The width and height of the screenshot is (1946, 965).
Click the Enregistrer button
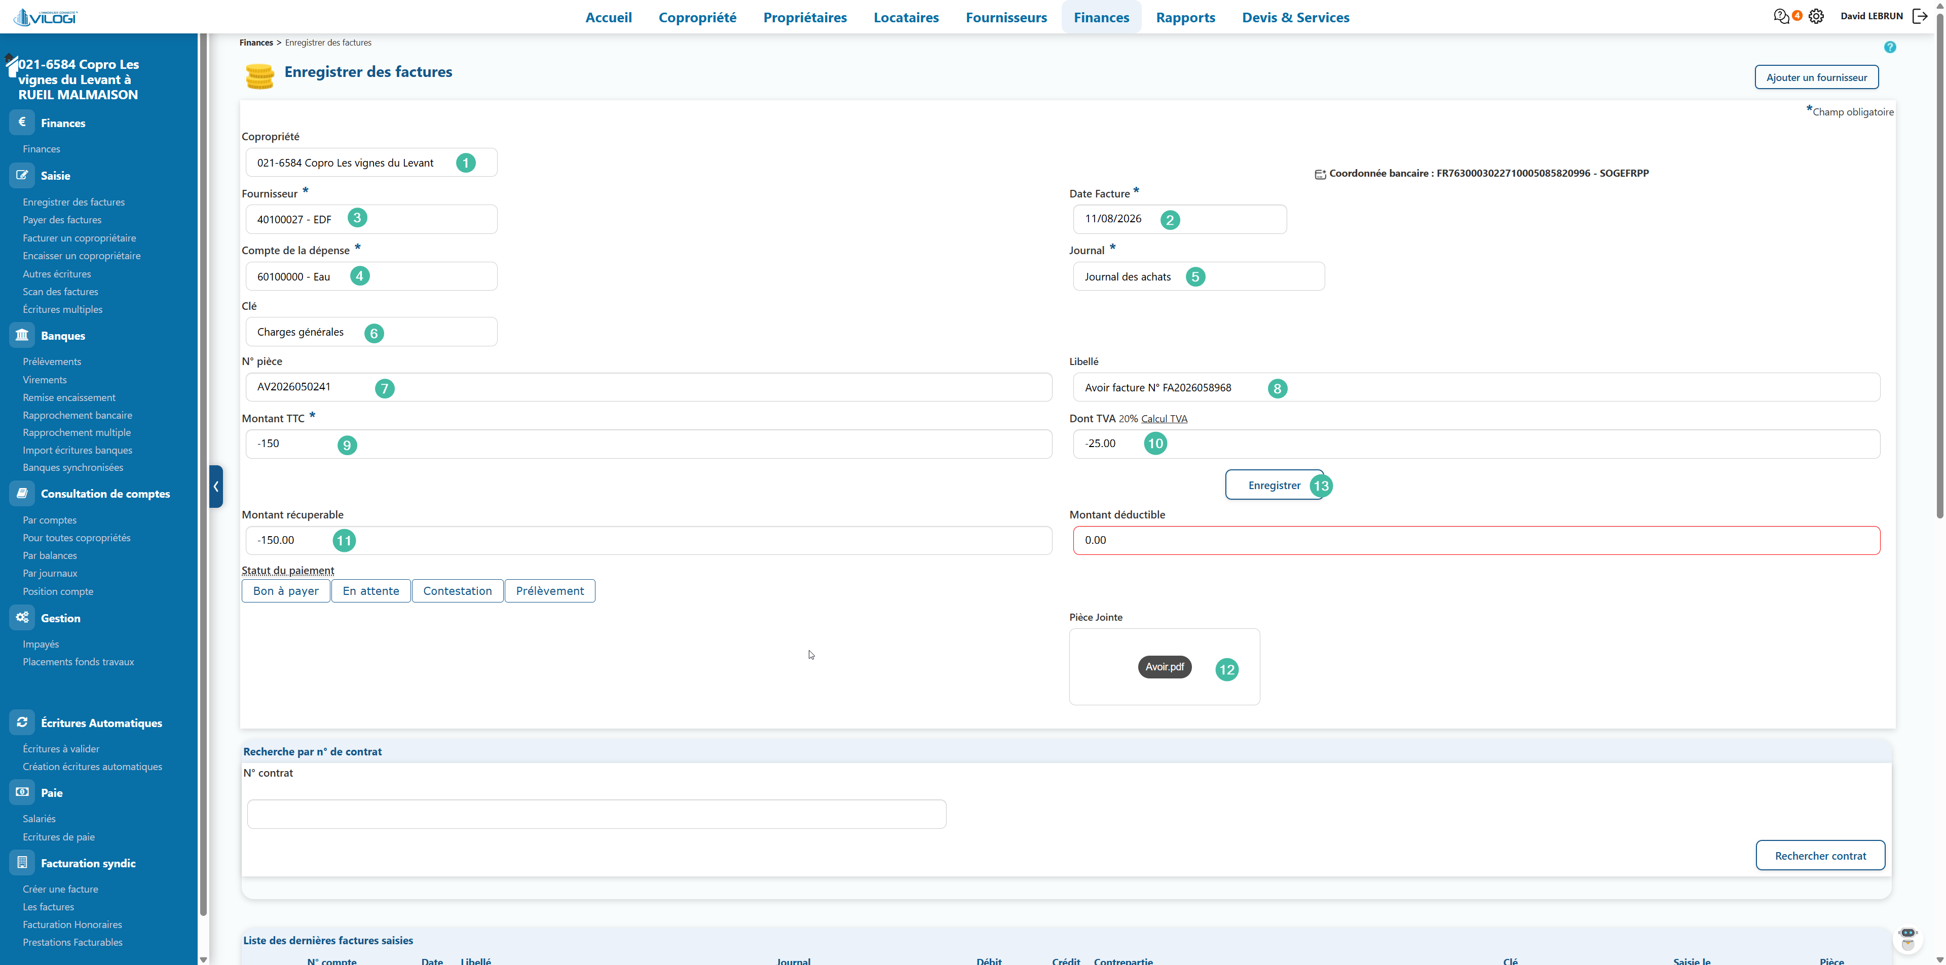point(1275,485)
